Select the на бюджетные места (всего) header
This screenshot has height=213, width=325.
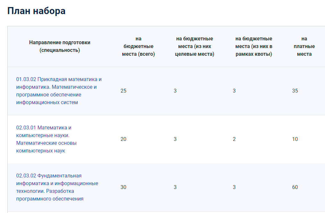(x=138, y=46)
